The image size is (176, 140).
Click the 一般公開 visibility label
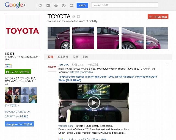pos(93,65)
